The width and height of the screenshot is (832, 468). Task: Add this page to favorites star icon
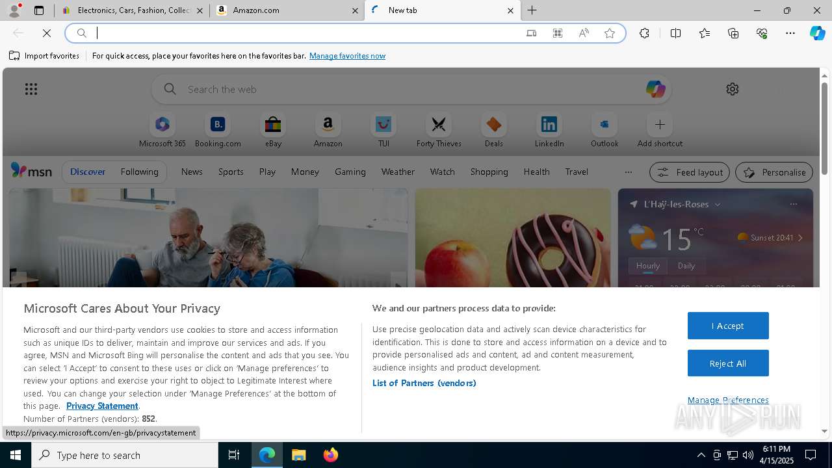click(x=610, y=33)
